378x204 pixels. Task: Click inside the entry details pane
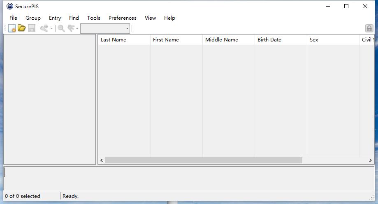click(x=189, y=178)
